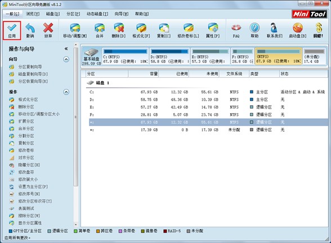The width and height of the screenshot is (331, 243).
Task: Start the 分区复制向导 wizard
Action: 30,67
